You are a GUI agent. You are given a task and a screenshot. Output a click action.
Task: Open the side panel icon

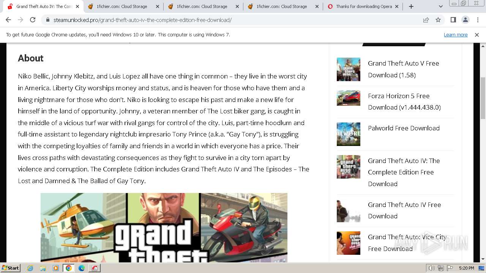453,20
